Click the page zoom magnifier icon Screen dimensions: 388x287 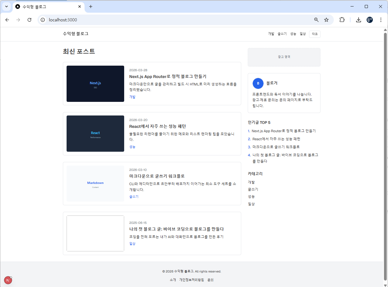click(316, 20)
